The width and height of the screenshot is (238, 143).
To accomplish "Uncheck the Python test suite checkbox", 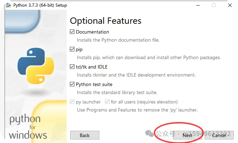I will pyautogui.click(x=73, y=84).
